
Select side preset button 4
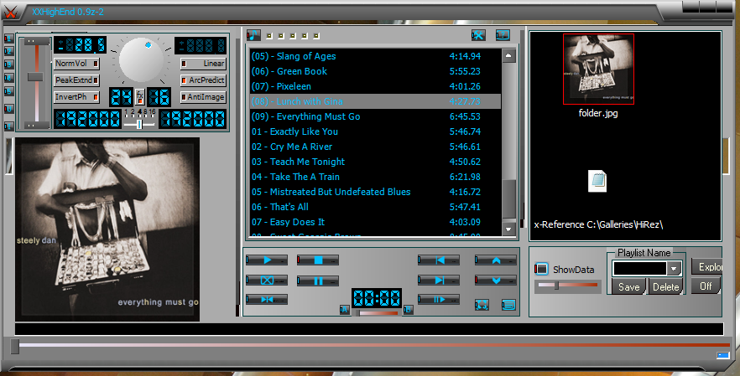[8, 77]
